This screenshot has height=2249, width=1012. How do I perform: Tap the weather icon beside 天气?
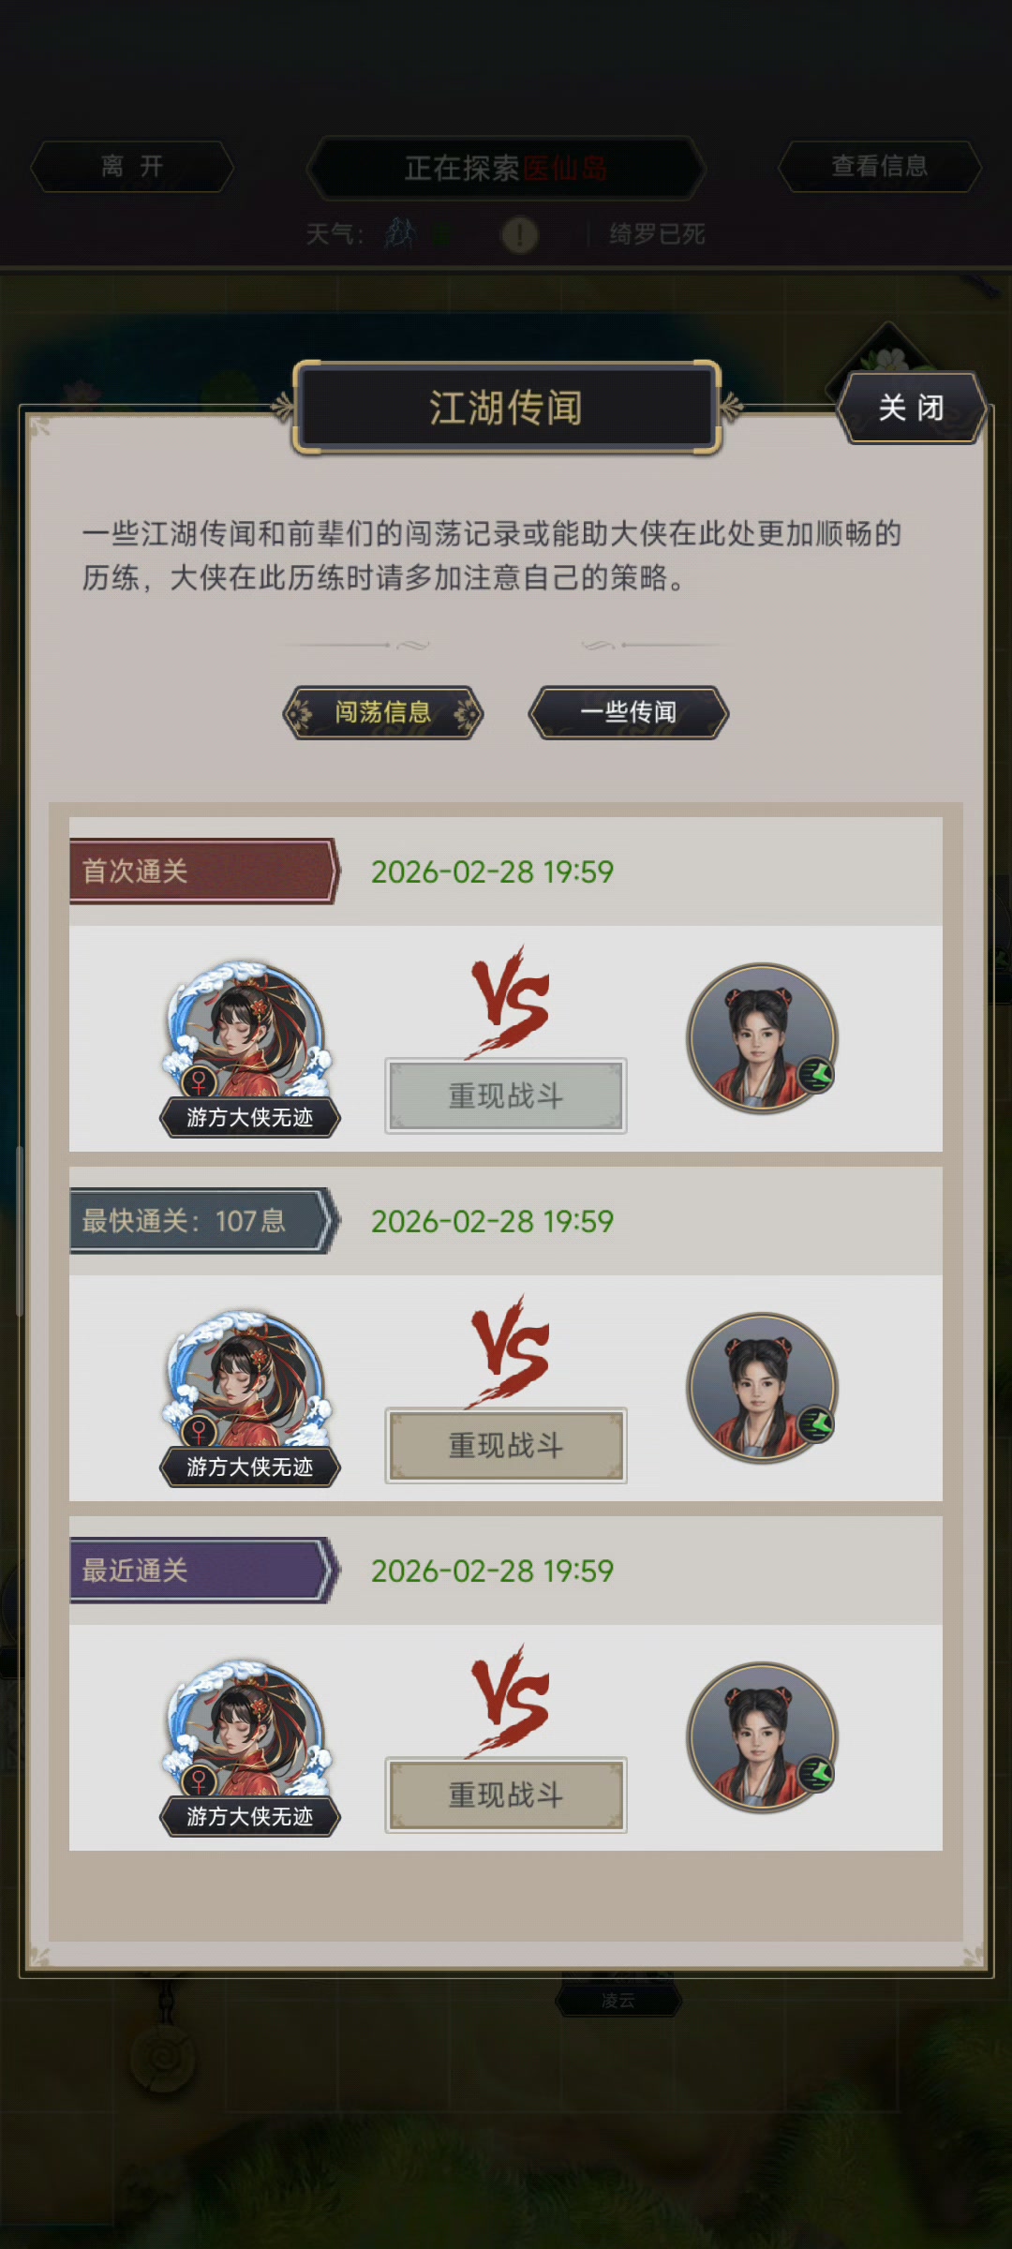400,233
